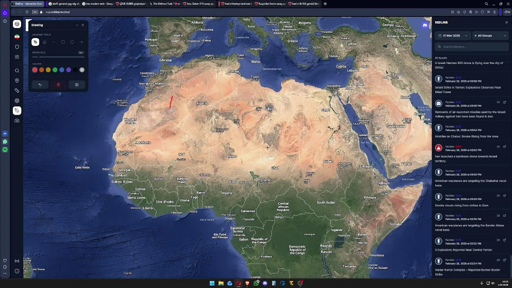Pick the yellow color swatch
This screenshot has width=512, height=288.
(x=48, y=70)
